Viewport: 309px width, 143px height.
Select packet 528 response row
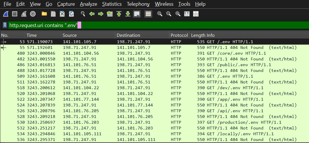click(x=154, y=117)
